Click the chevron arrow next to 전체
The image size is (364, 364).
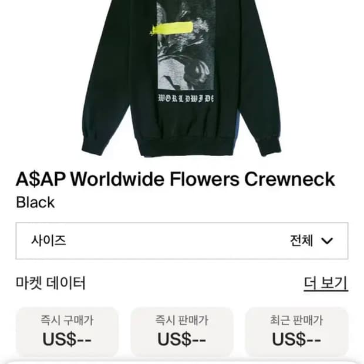click(x=327, y=241)
